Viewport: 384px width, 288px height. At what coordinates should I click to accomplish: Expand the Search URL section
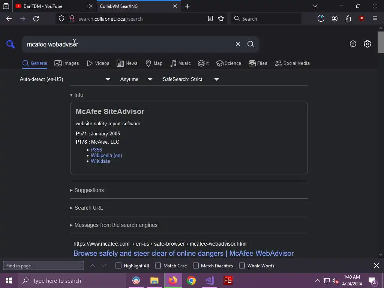(x=87, y=208)
